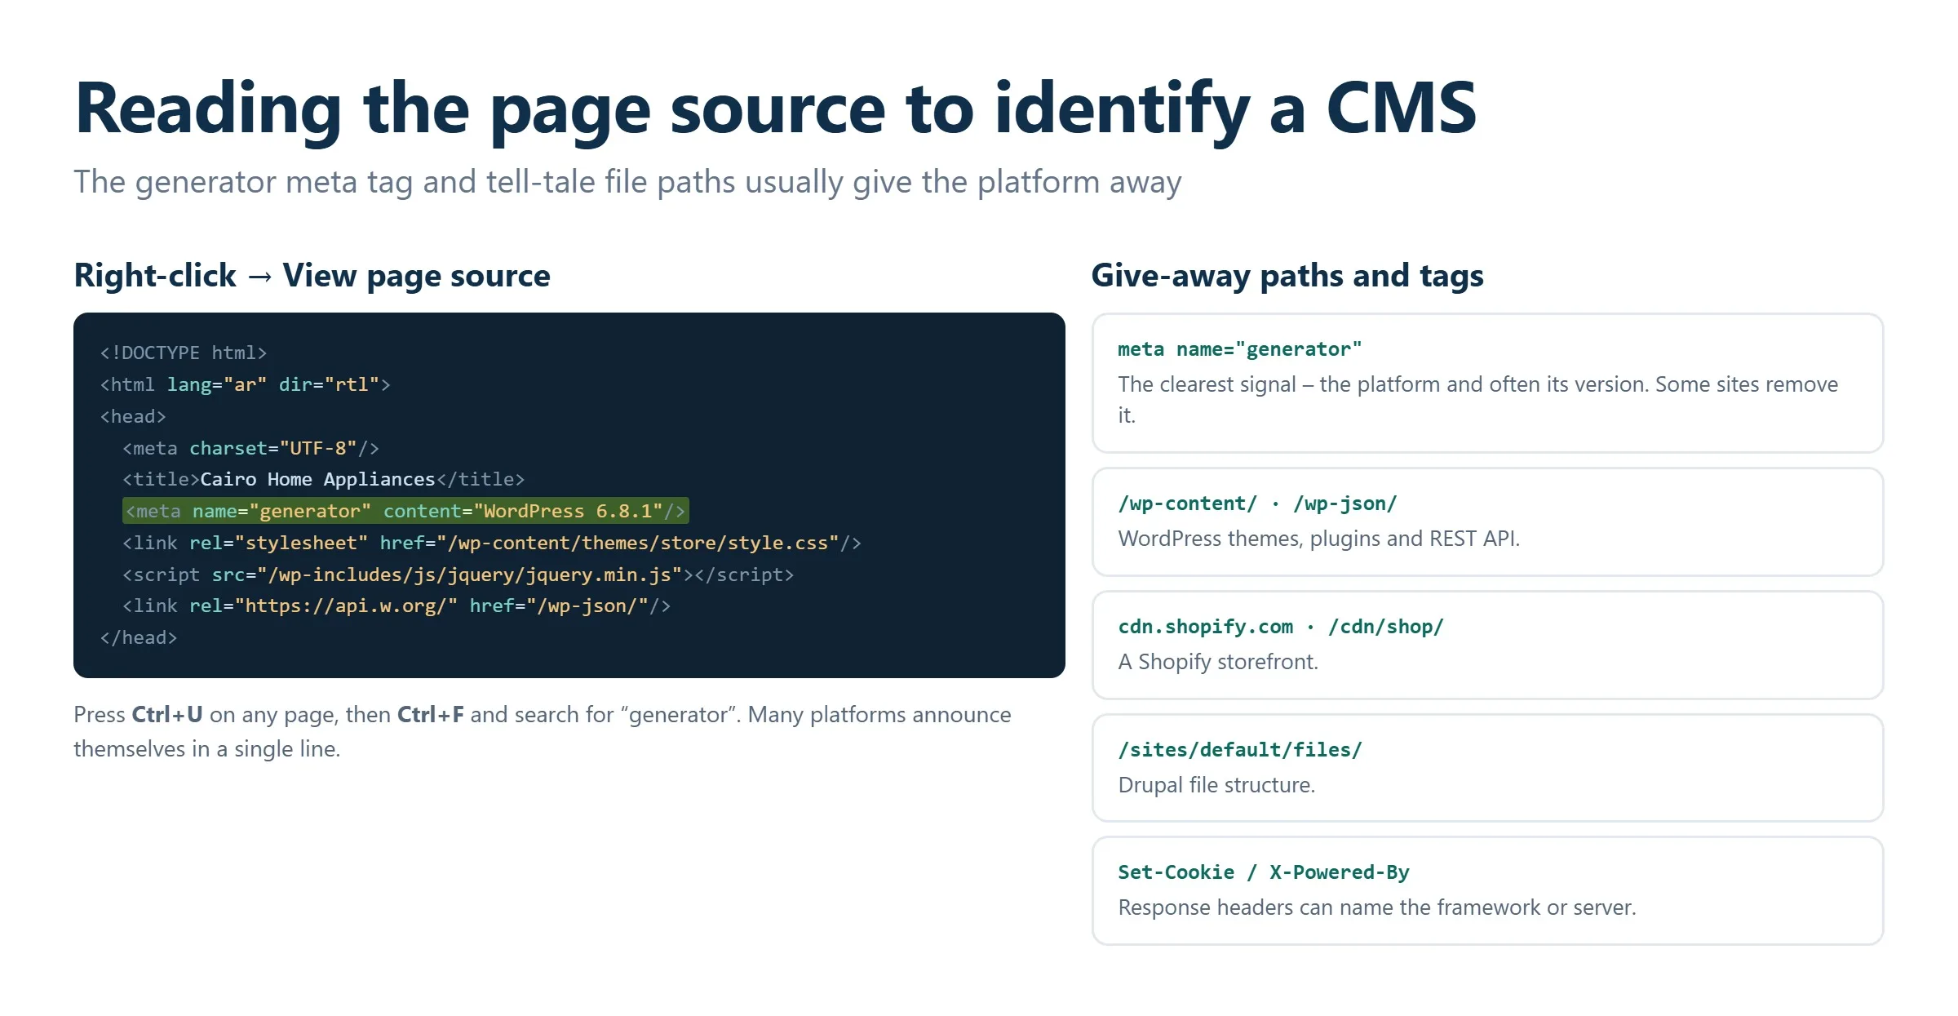Click the 'Ctrl+F' bold shortcut text
This screenshot has height=1016, width=1958.
pyautogui.click(x=431, y=715)
